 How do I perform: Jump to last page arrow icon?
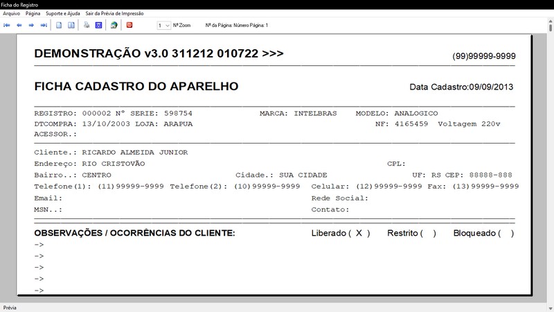pyautogui.click(x=44, y=25)
